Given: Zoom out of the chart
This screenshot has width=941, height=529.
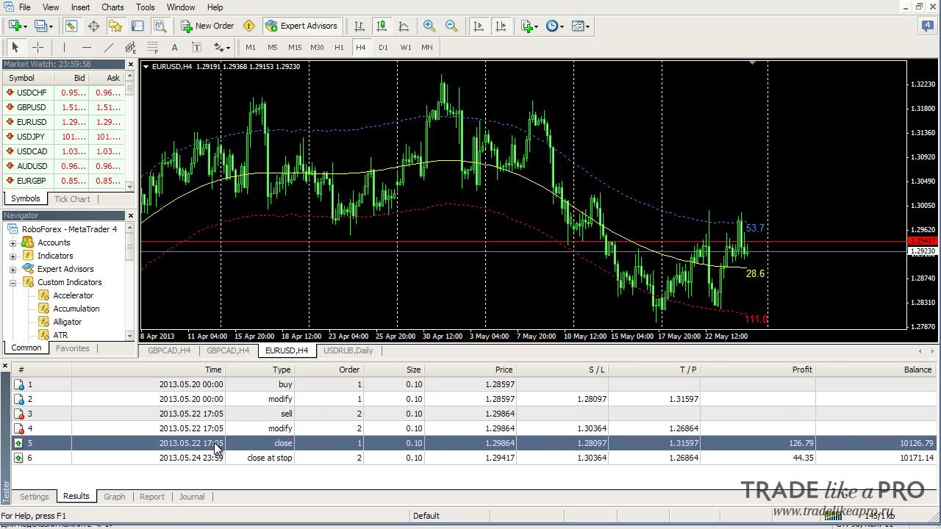Looking at the screenshot, I should tap(451, 26).
